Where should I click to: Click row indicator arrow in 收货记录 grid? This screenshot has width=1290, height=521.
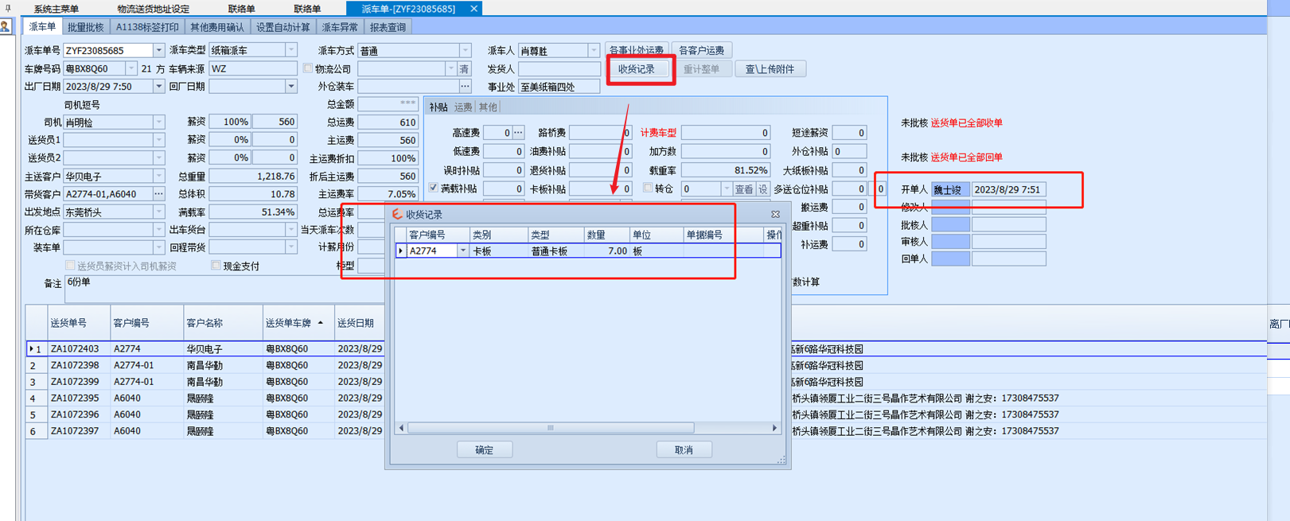[400, 251]
